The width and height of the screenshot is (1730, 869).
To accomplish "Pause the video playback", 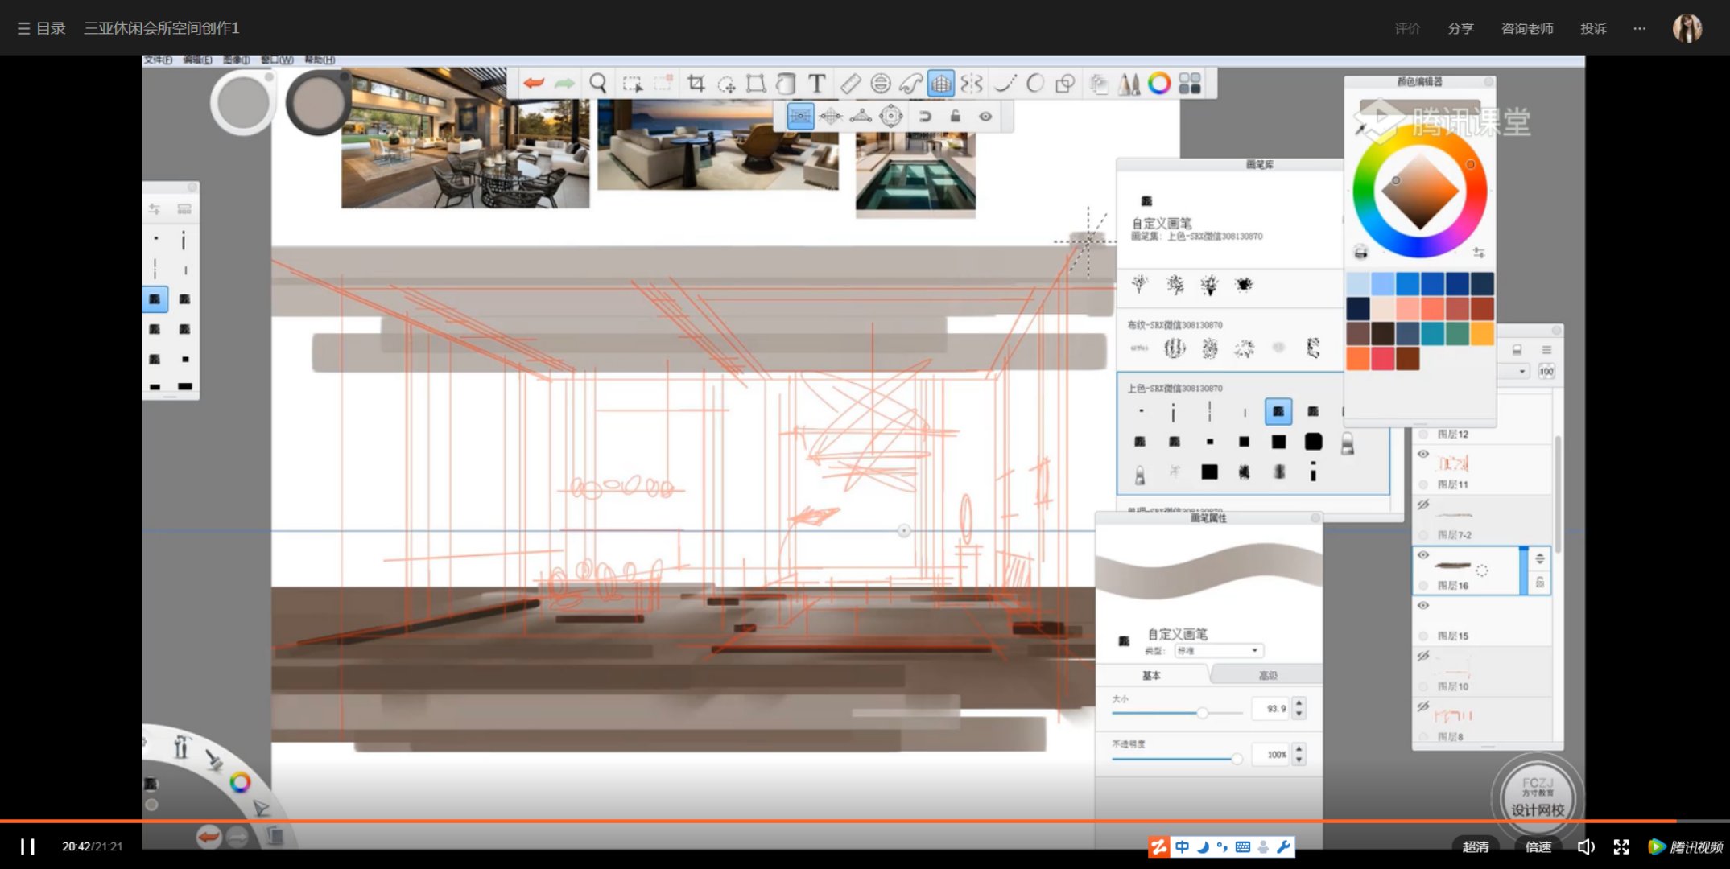I will tap(27, 846).
